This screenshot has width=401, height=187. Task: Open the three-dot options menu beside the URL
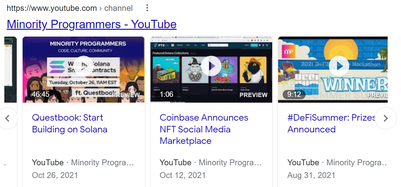click(147, 8)
